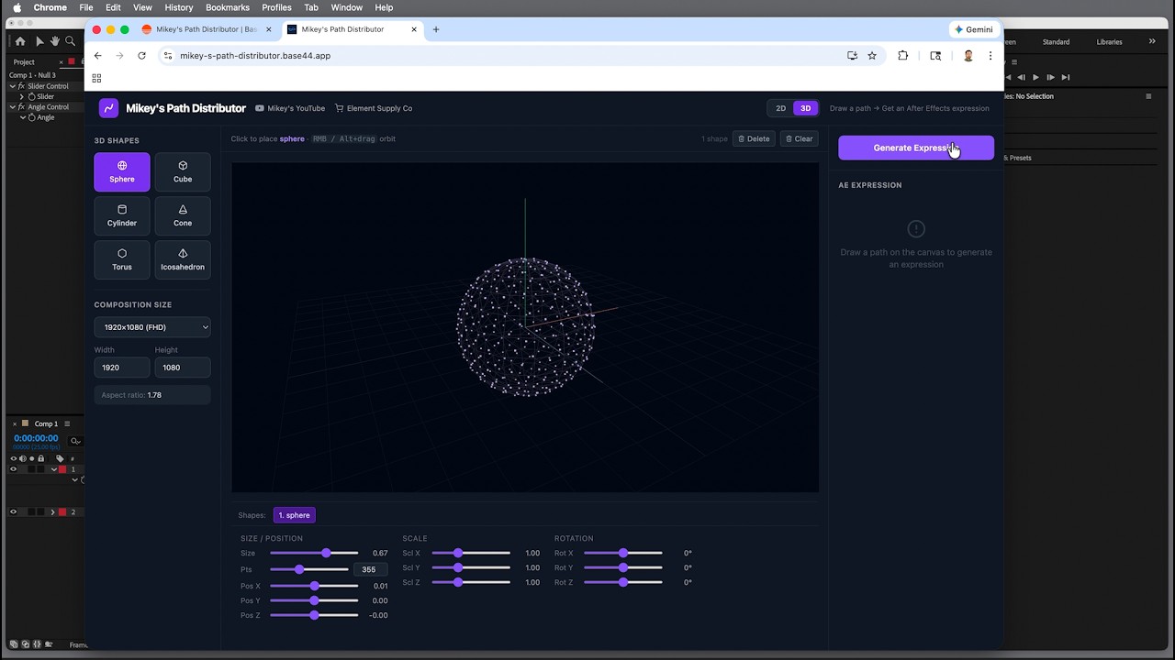Adjust the Scl Y slider
Screen dimensions: 1175x660
click(x=471, y=567)
